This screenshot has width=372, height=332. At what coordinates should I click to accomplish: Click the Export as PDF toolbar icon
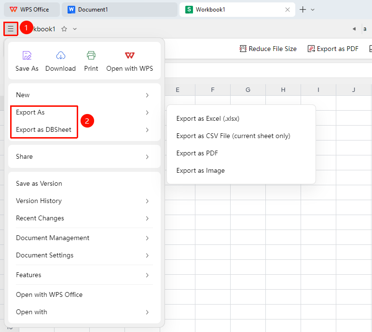tap(311, 49)
